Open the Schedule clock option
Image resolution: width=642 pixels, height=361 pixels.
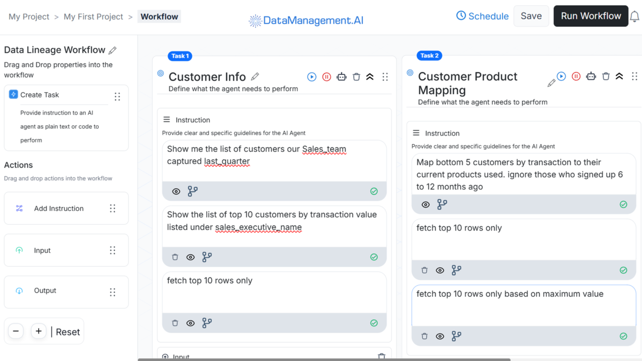click(x=482, y=16)
